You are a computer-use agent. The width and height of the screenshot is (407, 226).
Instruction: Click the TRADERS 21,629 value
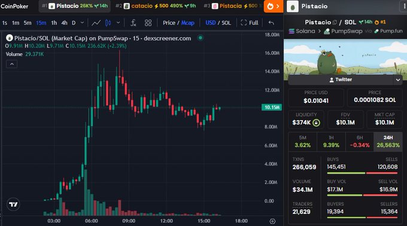(301, 212)
